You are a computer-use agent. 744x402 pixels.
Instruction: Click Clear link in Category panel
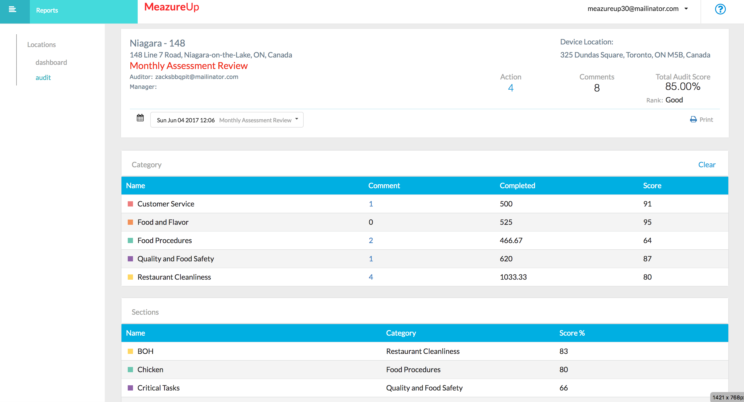pyautogui.click(x=707, y=165)
